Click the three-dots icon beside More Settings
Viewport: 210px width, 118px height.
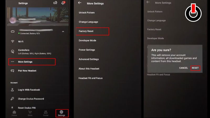pyautogui.click(x=12, y=62)
